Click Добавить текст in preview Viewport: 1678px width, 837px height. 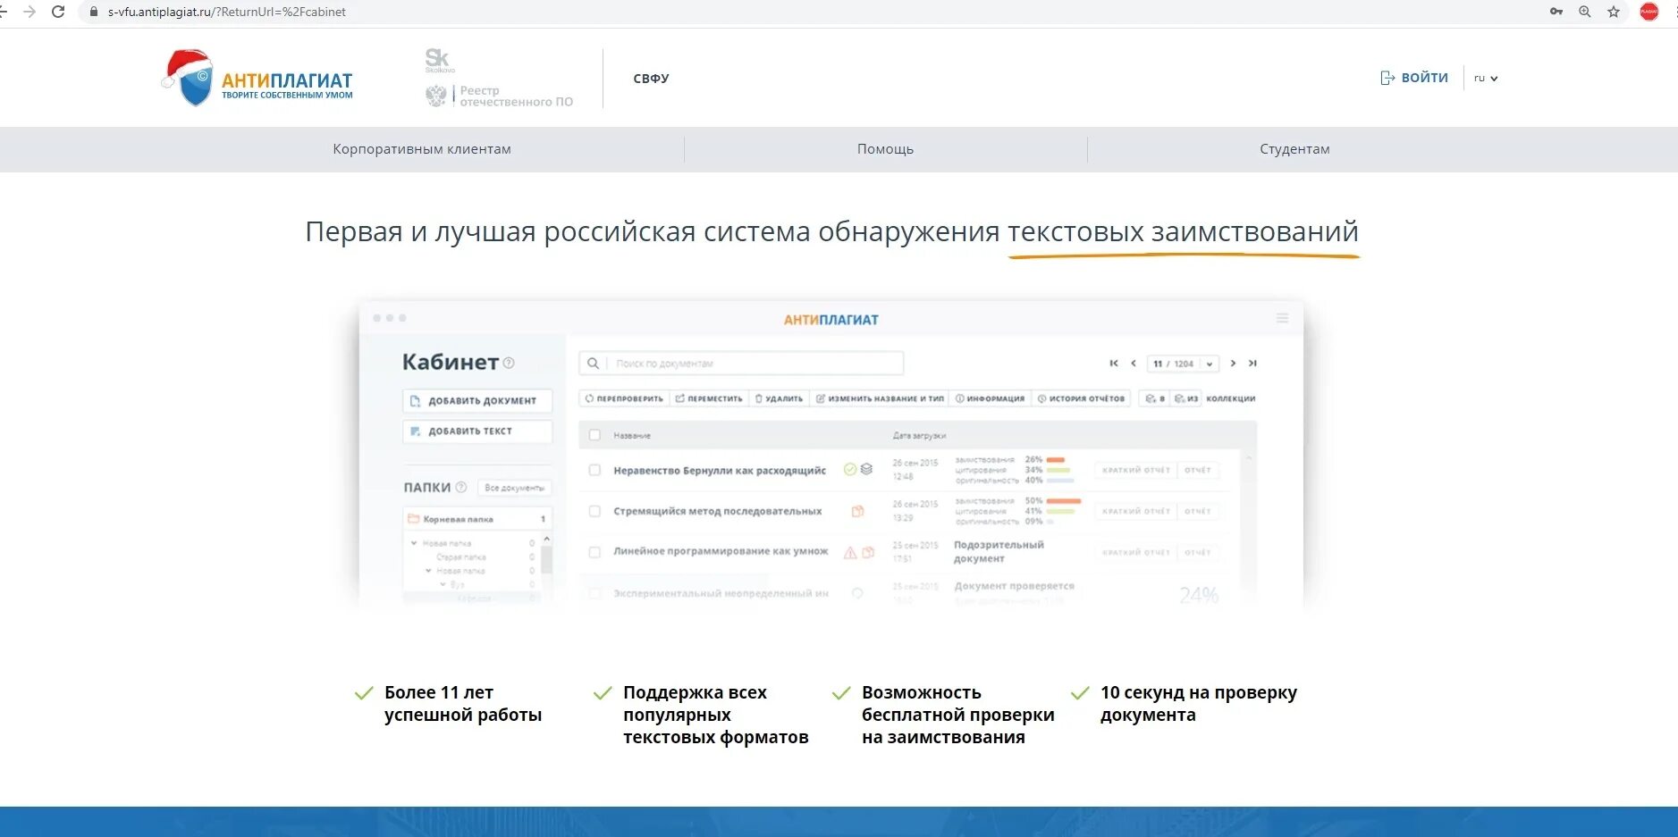(x=477, y=431)
